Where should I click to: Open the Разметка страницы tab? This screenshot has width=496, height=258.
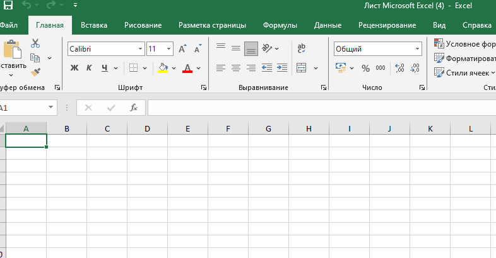[212, 25]
